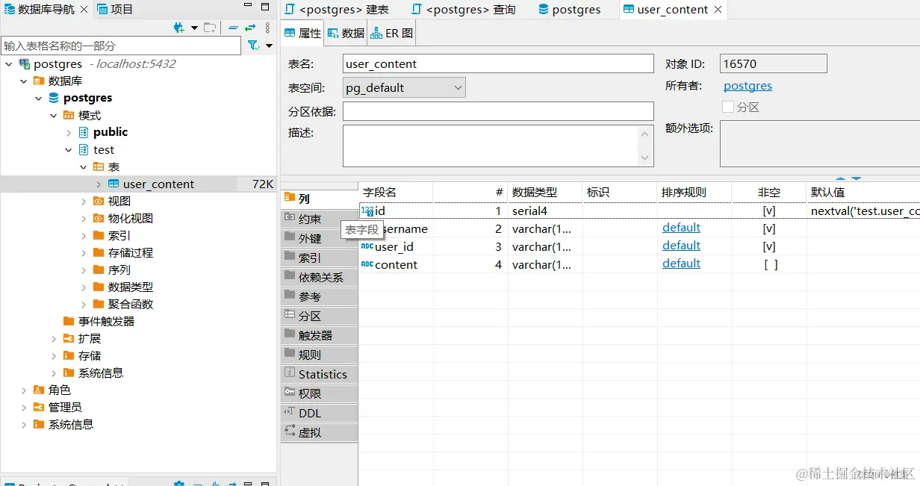Screen dimensions: 920x486
Task: Switch to the 数据 data tab
Action: pos(346,33)
